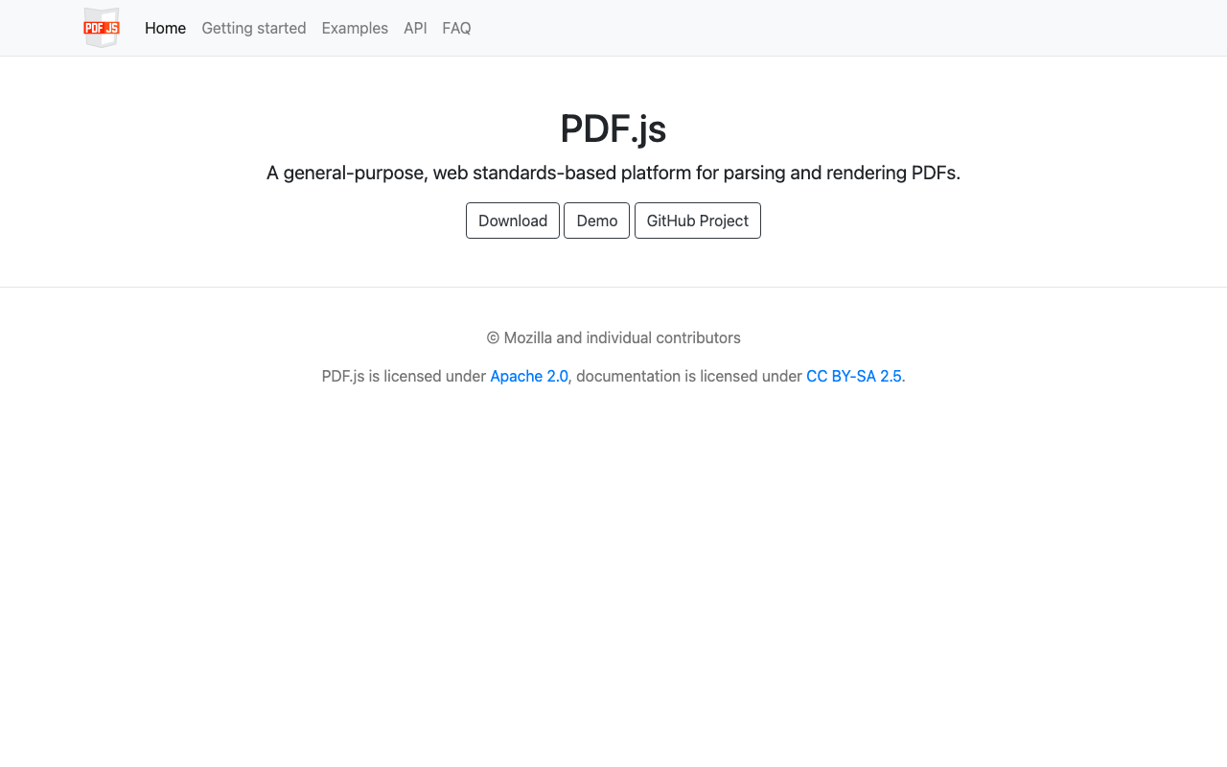This screenshot has height=767, width=1227.
Task: Open the homepage via the logo
Action: [101, 28]
